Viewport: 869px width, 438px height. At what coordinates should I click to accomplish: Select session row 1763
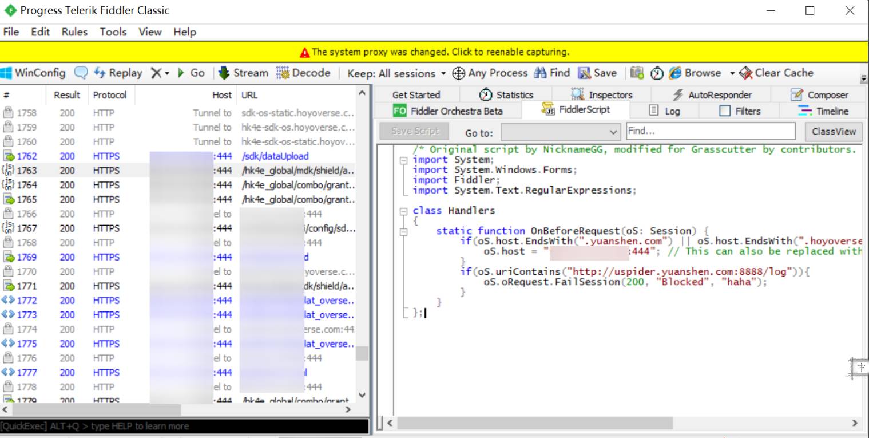coord(178,171)
